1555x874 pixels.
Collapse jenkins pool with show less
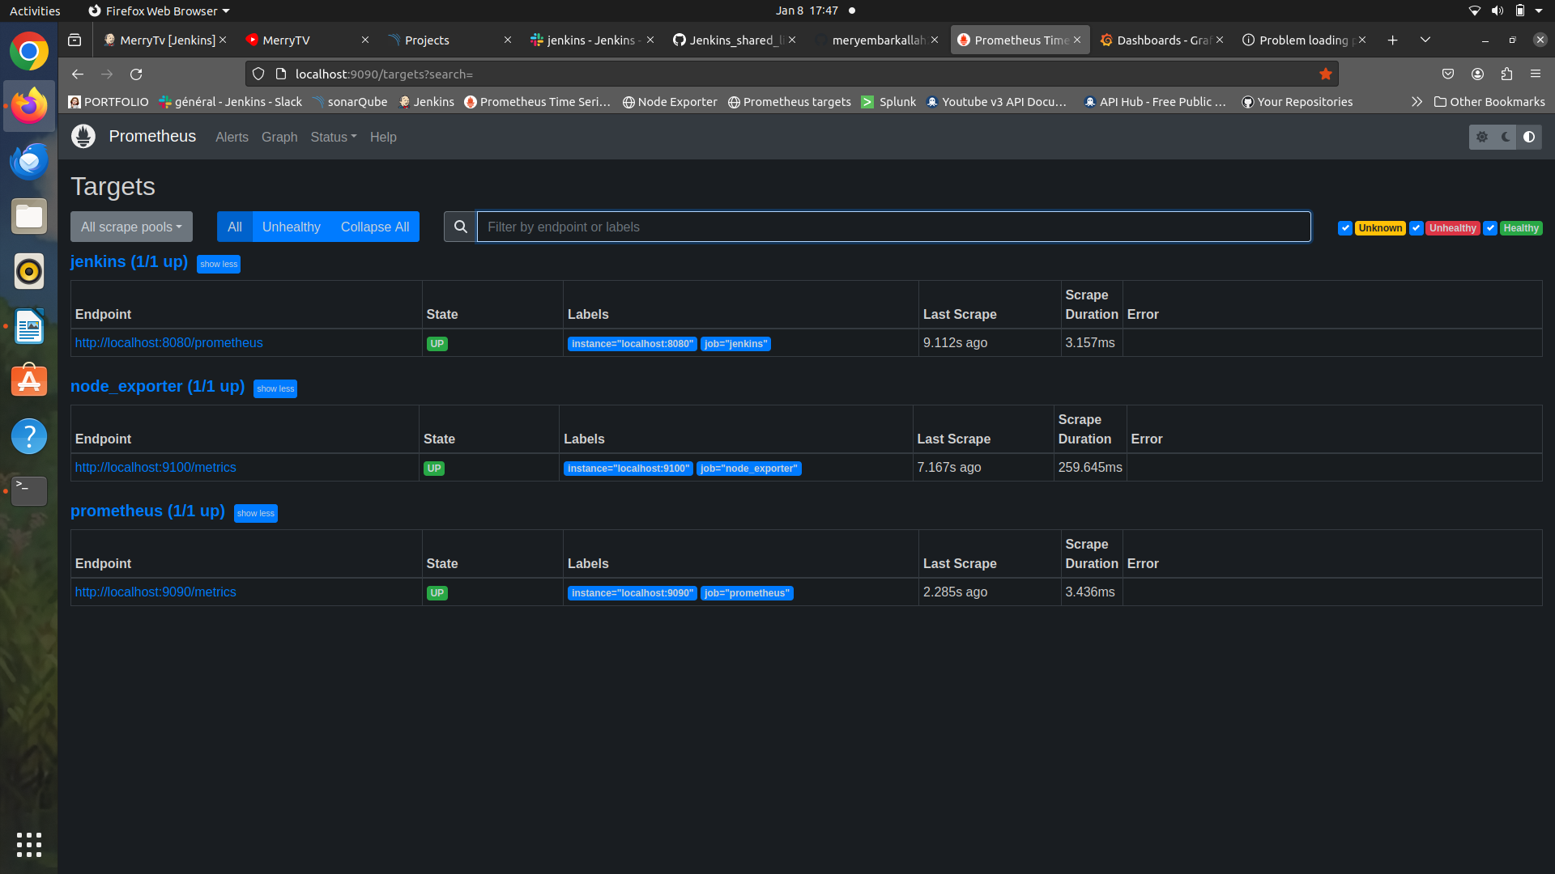coord(219,264)
